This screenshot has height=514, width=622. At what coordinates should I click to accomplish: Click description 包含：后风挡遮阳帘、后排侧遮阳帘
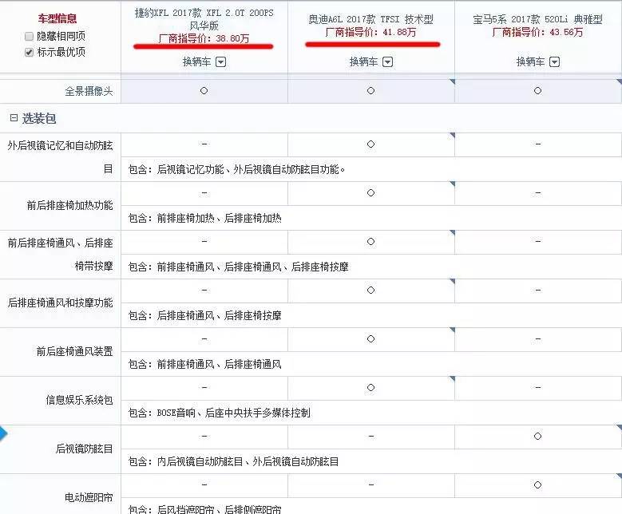click(x=204, y=509)
